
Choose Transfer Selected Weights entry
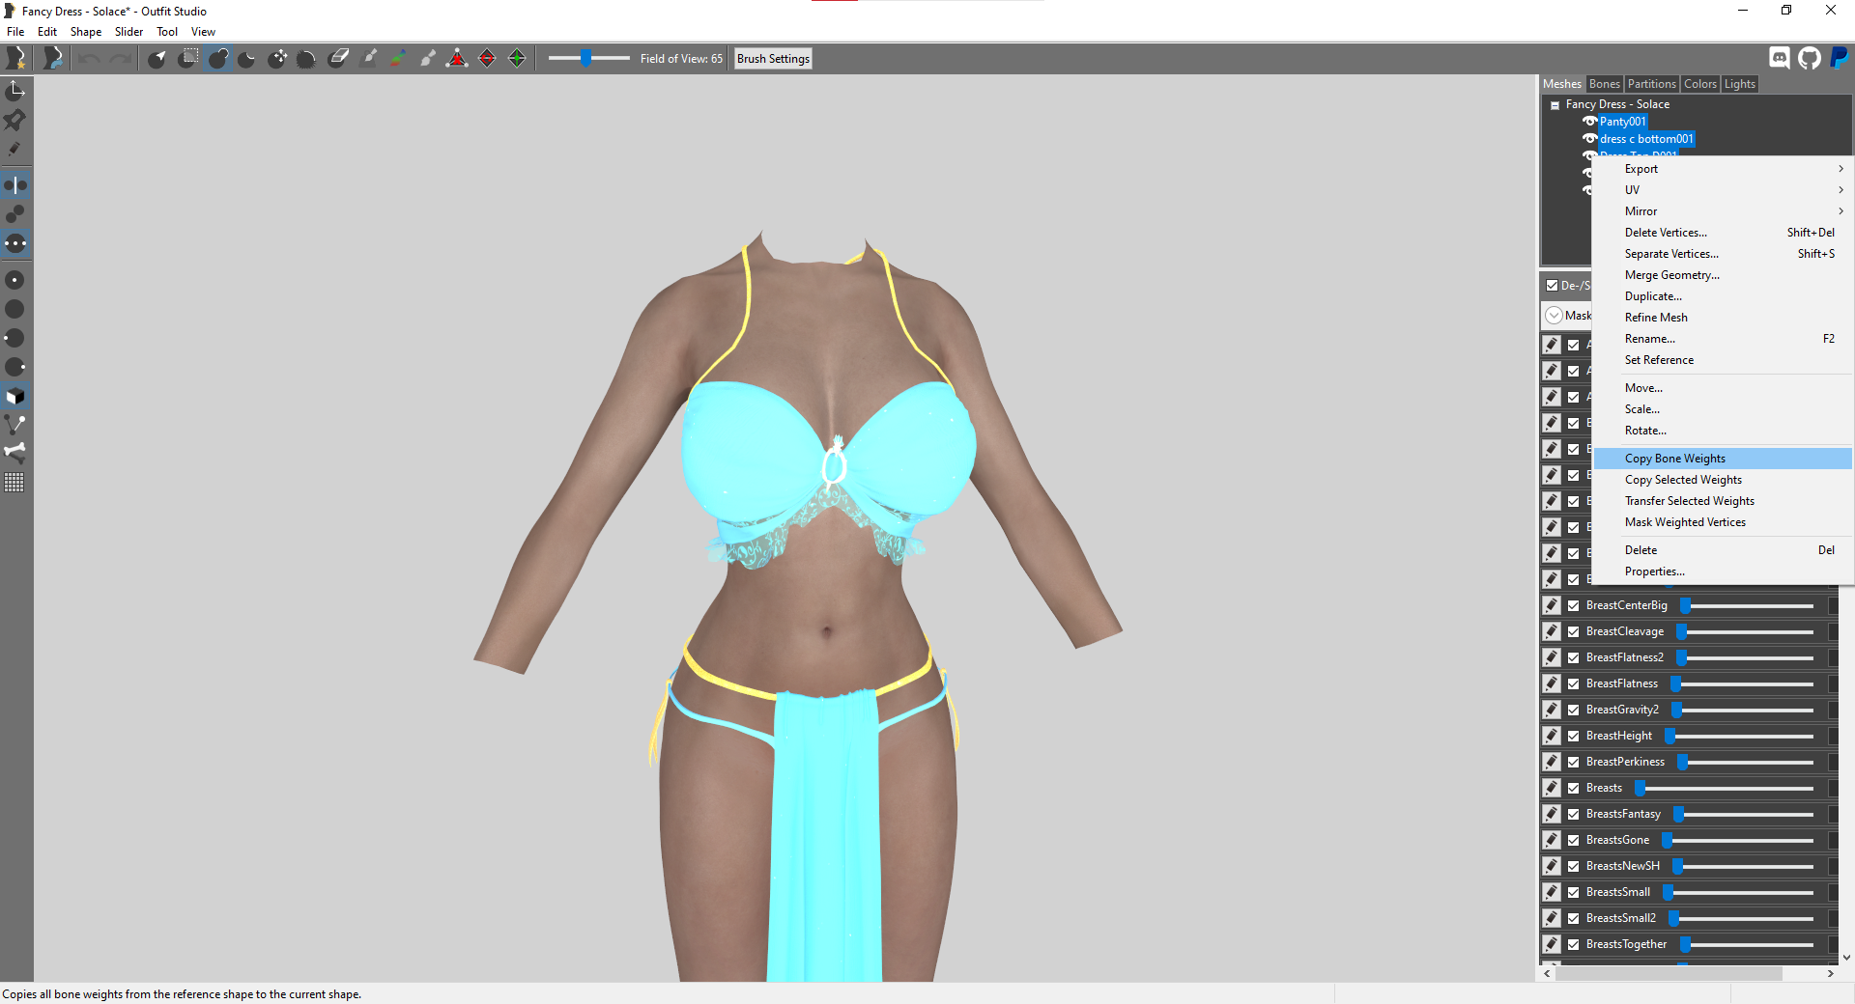pos(1723,501)
